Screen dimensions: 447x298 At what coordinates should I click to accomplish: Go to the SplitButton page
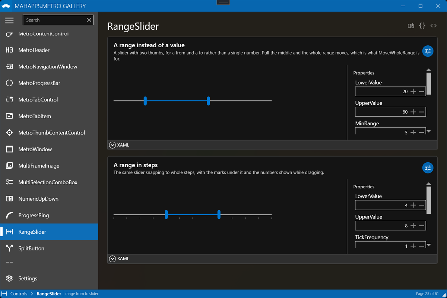pos(49,248)
